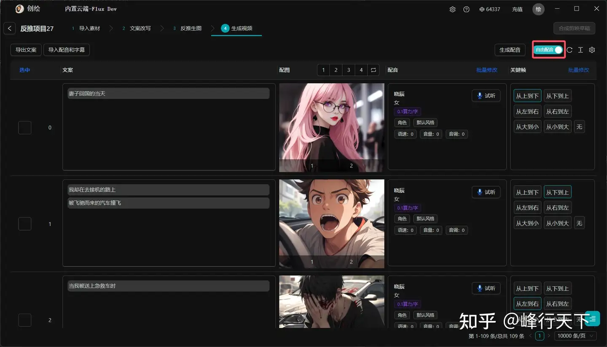Open the user avatar menu
Viewport: 607px width, 347px height.
coord(538,9)
